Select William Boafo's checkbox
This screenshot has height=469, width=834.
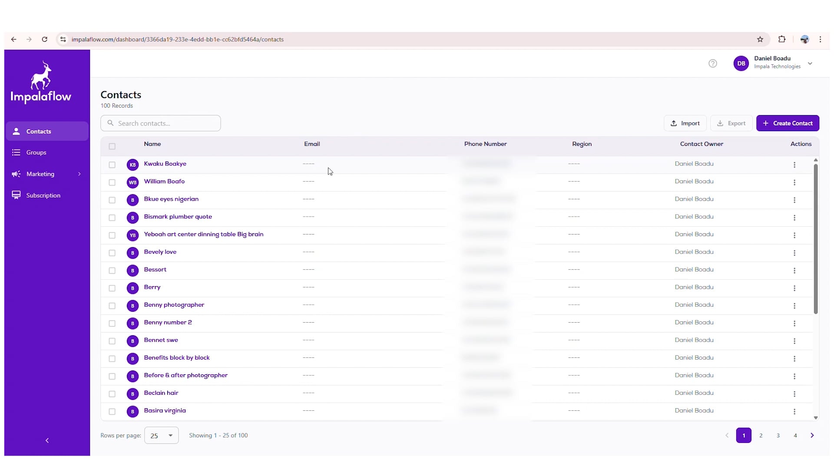click(x=112, y=182)
